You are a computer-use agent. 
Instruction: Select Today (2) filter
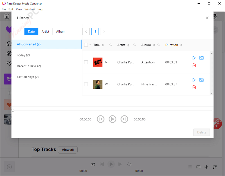click(x=47, y=55)
